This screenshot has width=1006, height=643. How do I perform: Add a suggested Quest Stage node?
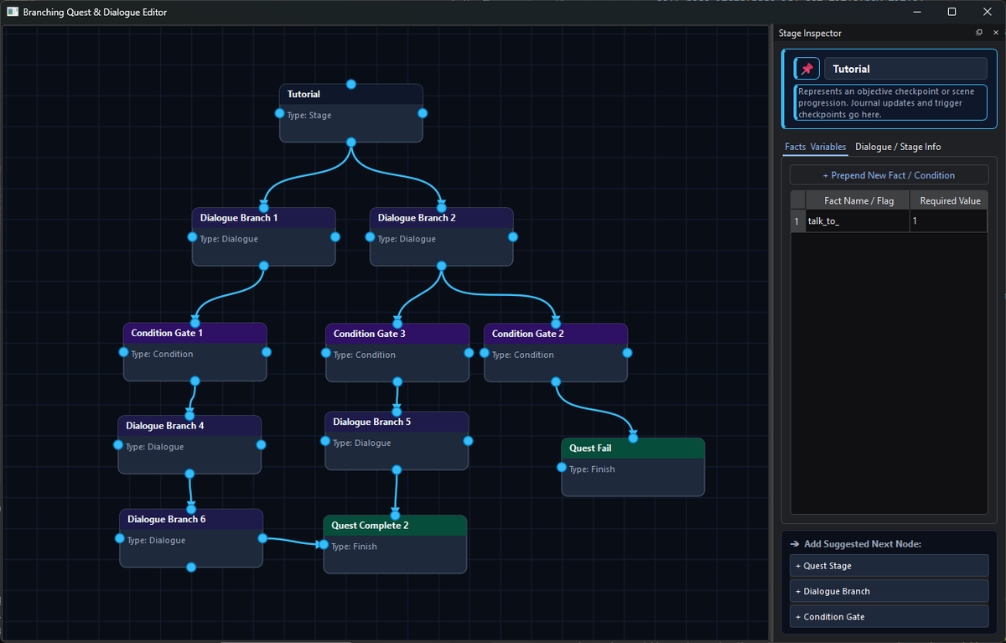(889, 566)
